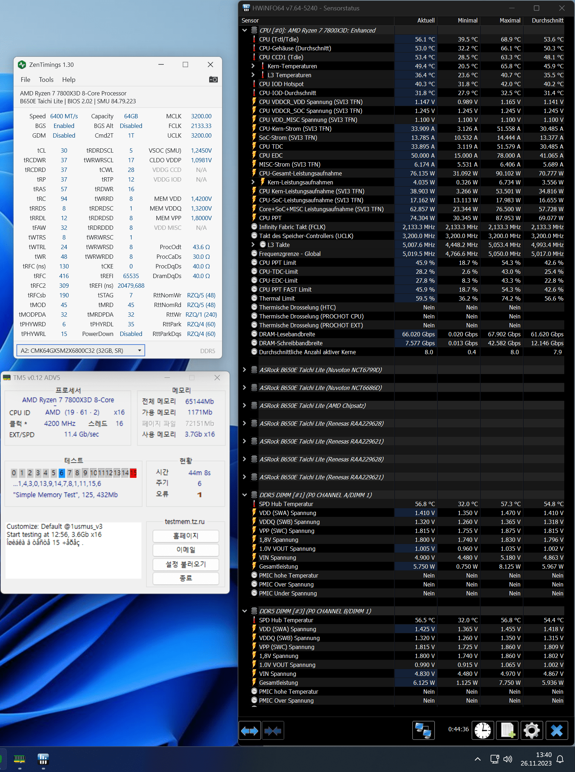Open the A2 CMK64GX5M2X6800C32 module dropdown

(x=81, y=351)
